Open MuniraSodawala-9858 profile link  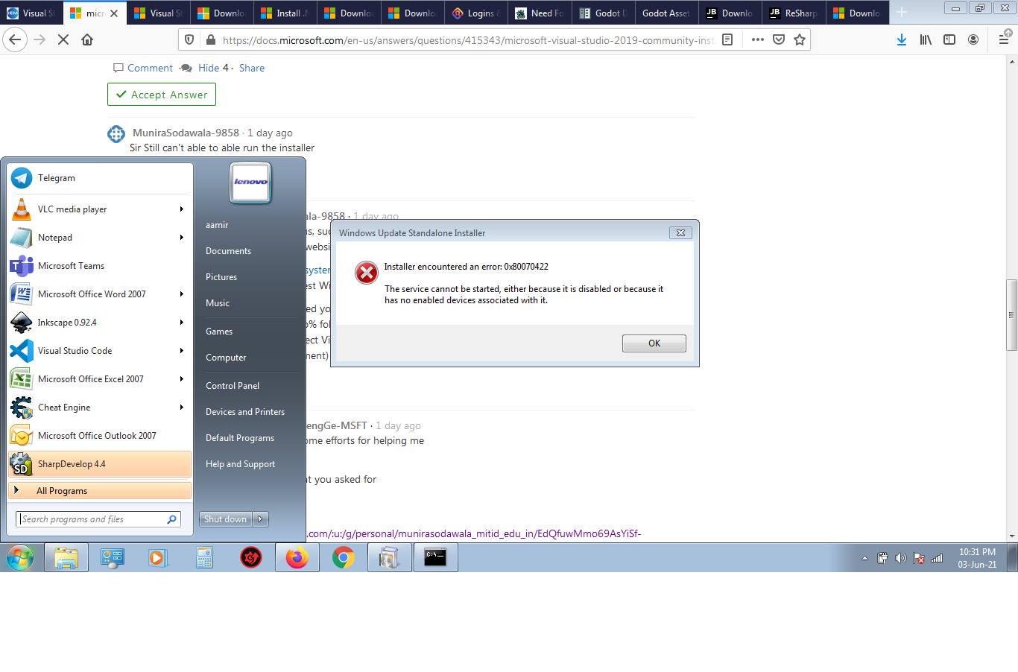[186, 133]
